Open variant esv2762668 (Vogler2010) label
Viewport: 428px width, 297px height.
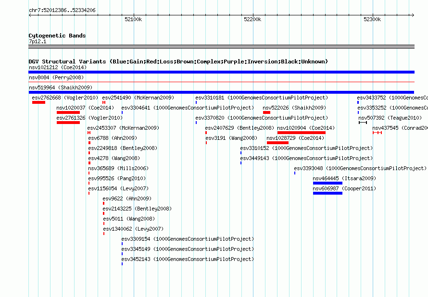tap(65, 98)
